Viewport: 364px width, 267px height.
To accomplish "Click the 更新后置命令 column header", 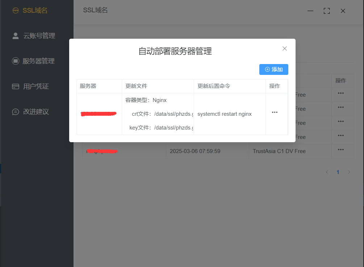I will (214, 86).
